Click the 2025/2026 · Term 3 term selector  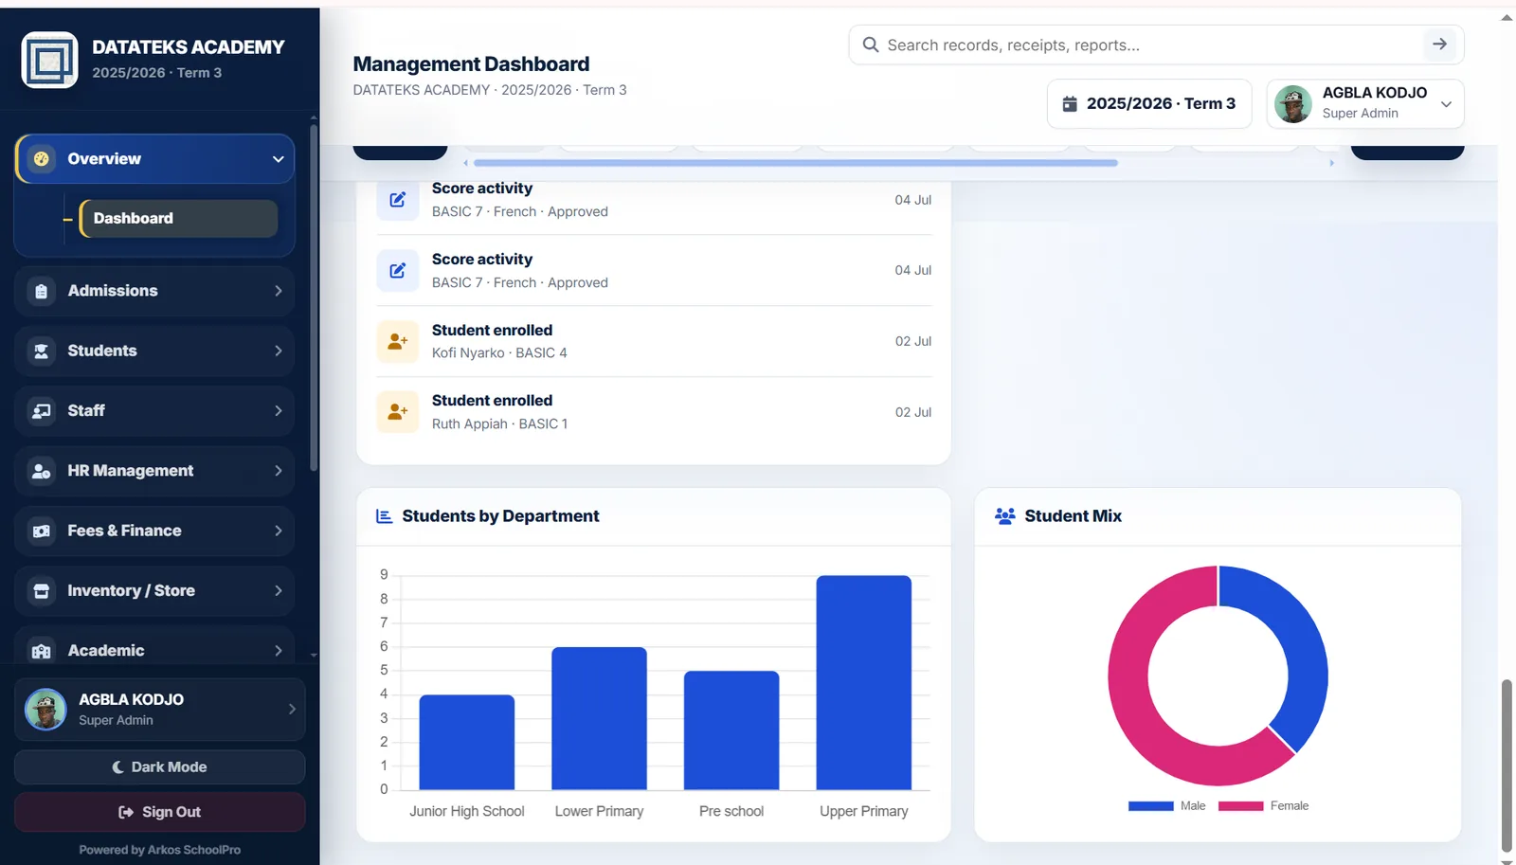coord(1149,104)
